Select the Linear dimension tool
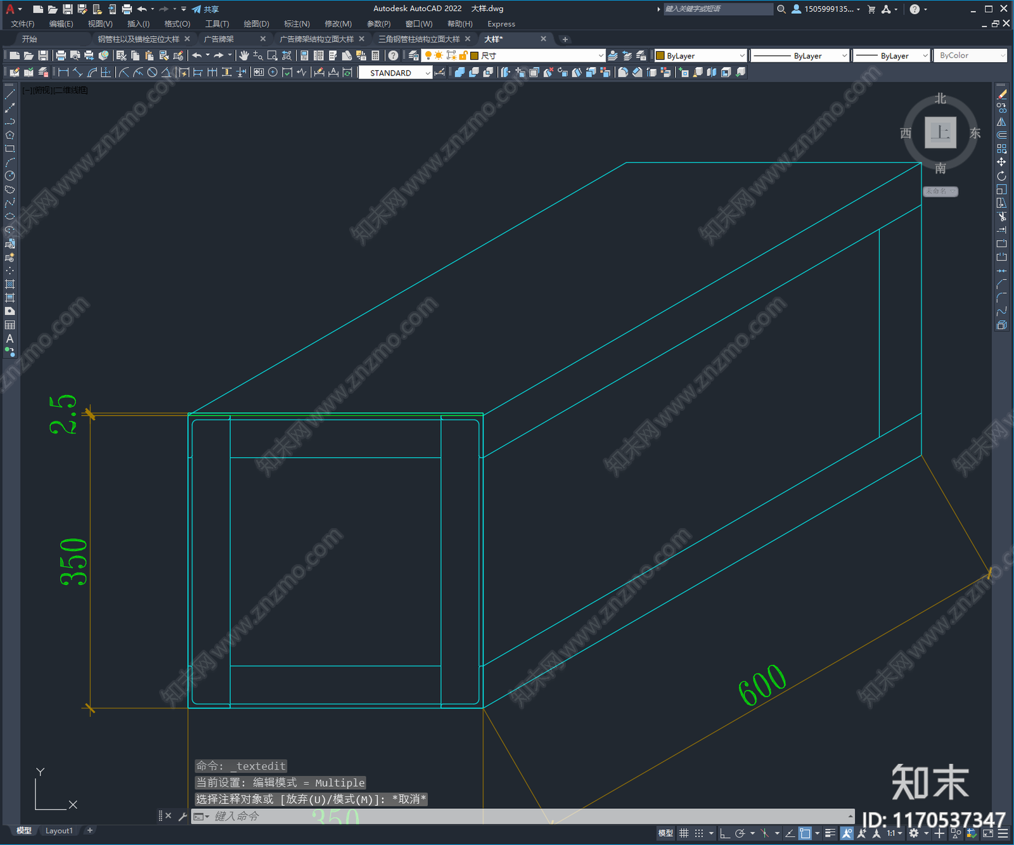1014x845 pixels. [63, 72]
